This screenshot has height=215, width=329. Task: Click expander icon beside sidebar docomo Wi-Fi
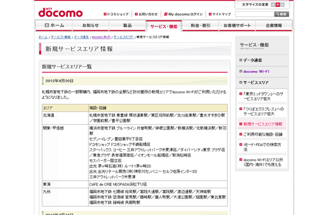click(x=241, y=71)
